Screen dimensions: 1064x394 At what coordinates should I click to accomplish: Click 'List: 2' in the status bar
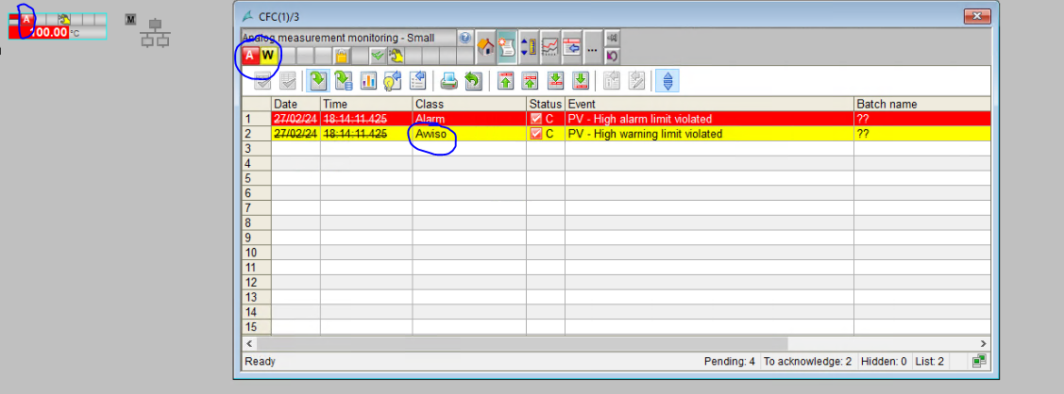pyautogui.click(x=929, y=362)
